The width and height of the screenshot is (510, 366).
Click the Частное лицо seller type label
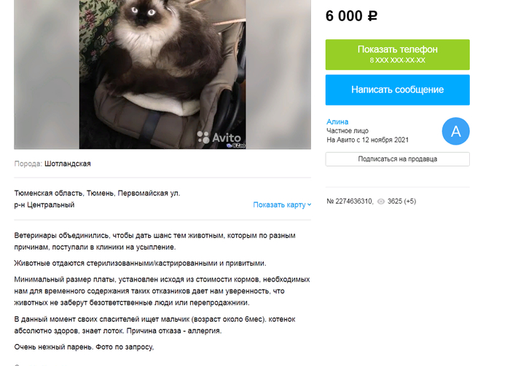(348, 131)
